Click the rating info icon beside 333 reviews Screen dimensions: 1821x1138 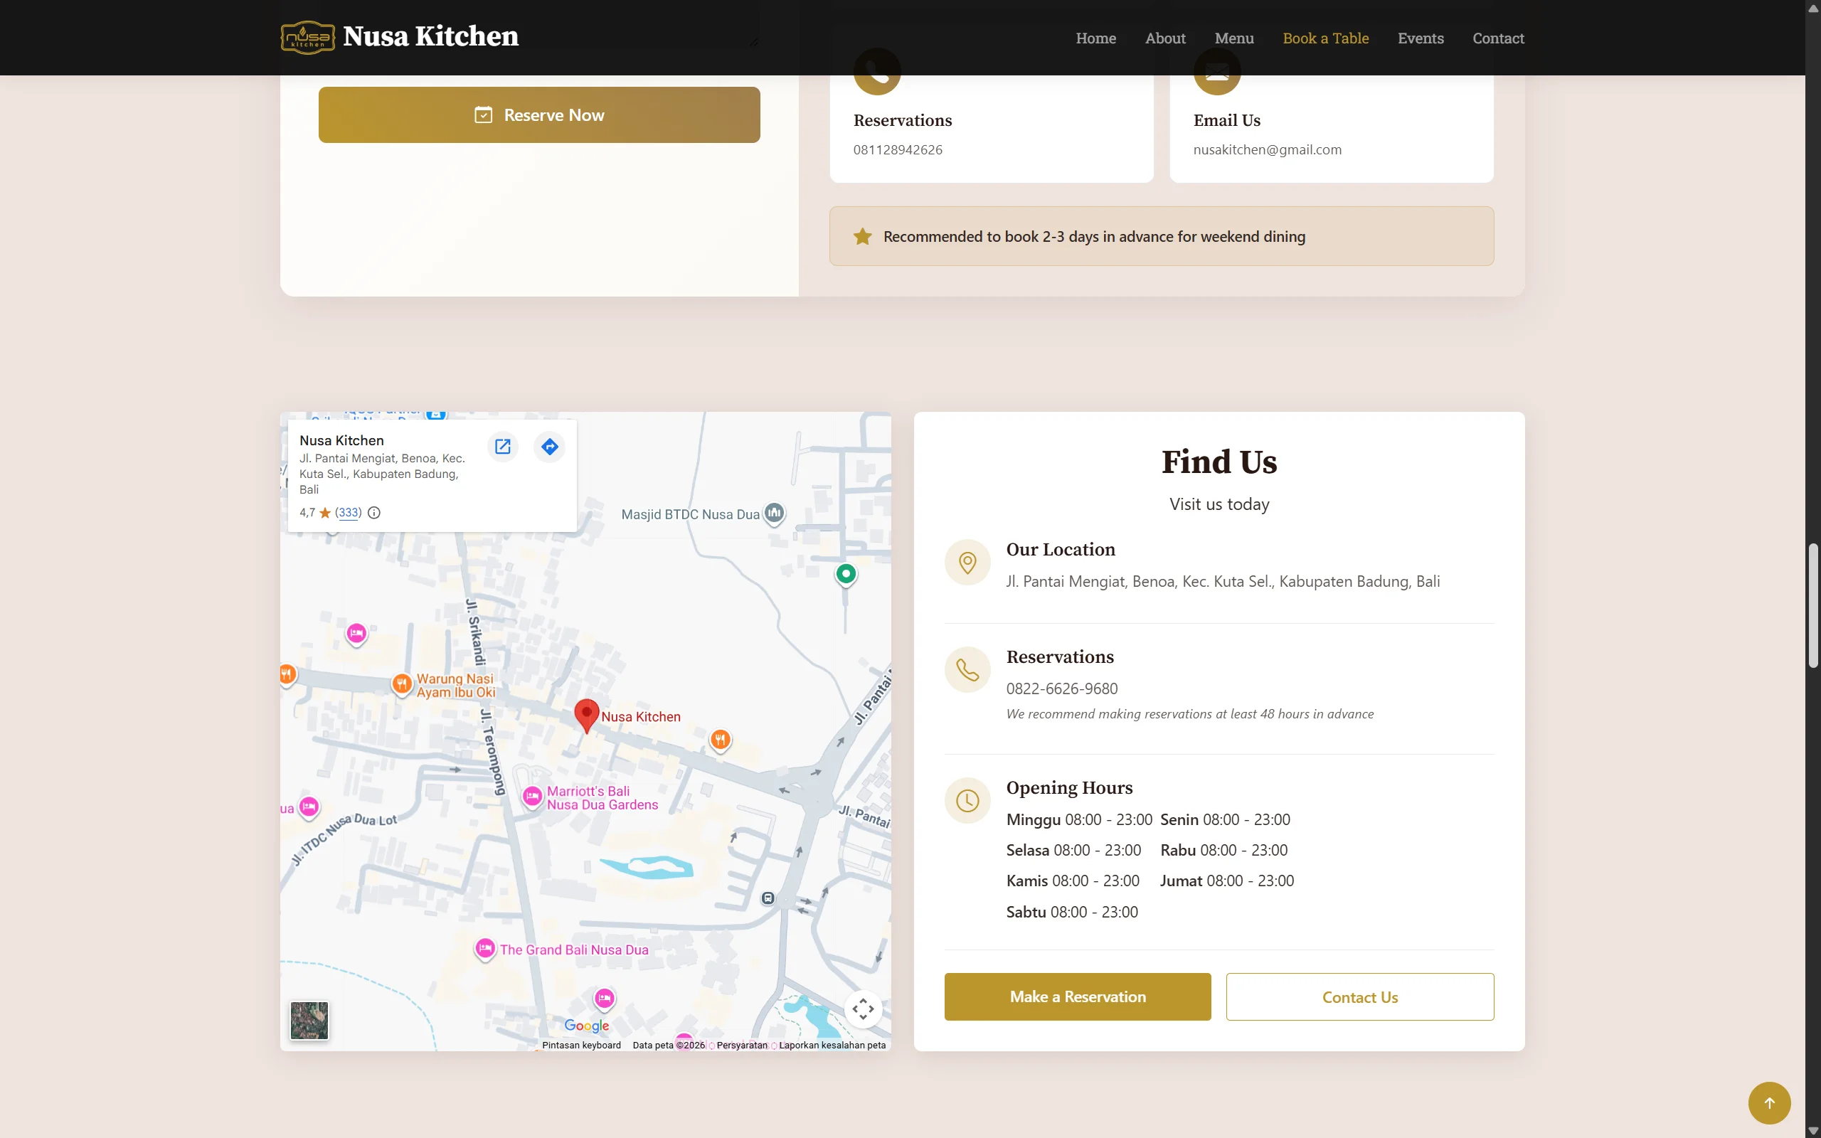tap(374, 513)
